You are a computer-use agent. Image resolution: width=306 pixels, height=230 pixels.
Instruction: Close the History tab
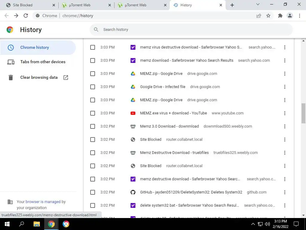[x=221, y=5]
